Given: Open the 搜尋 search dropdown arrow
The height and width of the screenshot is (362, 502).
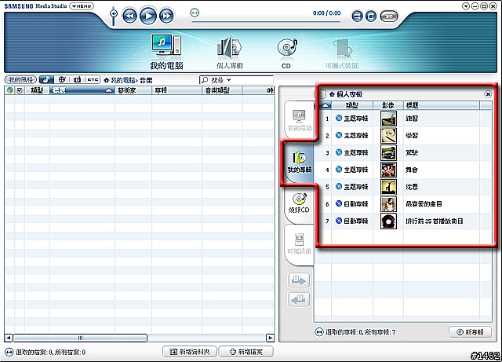Looking at the screenshot, I should (x=228, y=80).
